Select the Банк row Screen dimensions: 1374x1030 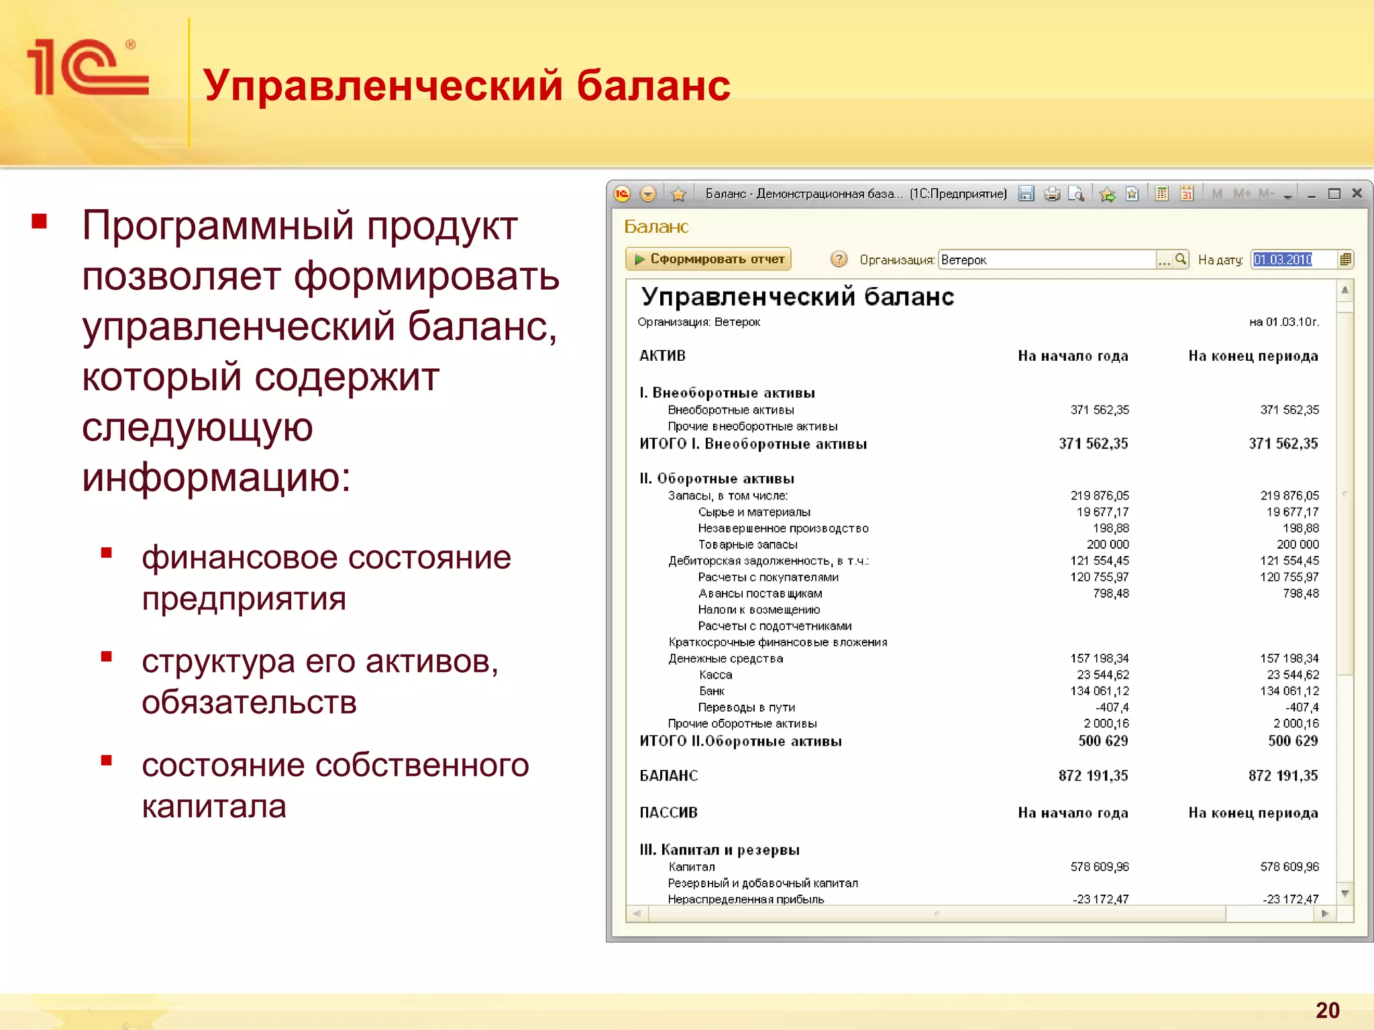980,691
